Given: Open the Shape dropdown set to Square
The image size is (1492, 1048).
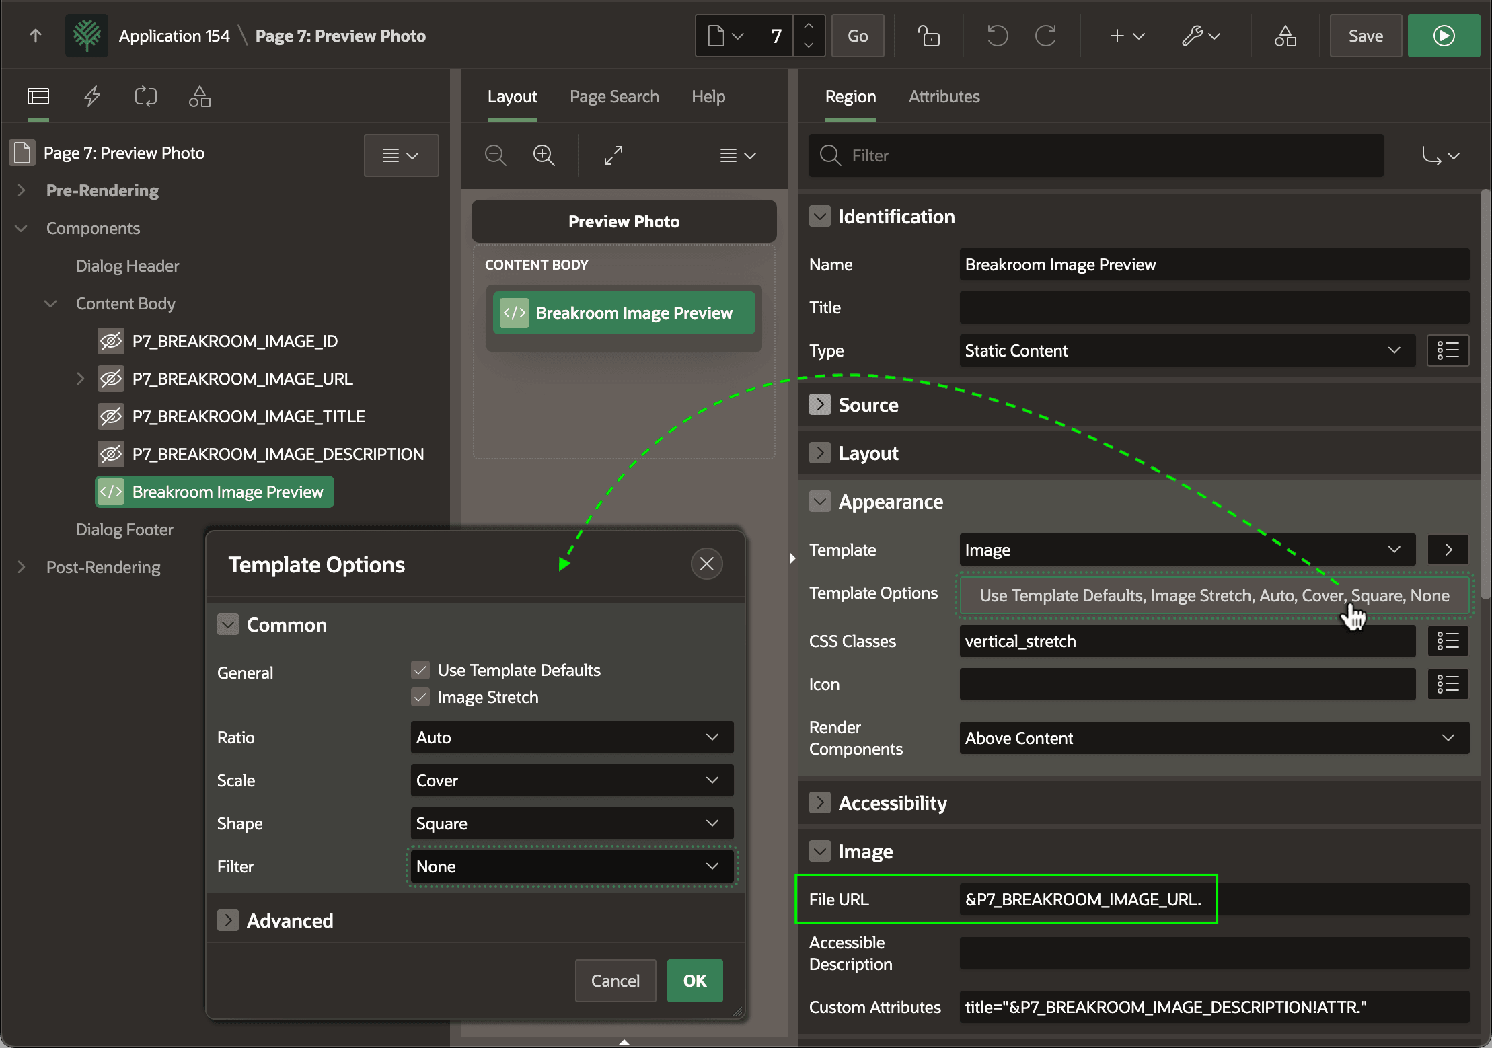Looking at the screenshot, I should pyautogui.click(x=572, y=823).
